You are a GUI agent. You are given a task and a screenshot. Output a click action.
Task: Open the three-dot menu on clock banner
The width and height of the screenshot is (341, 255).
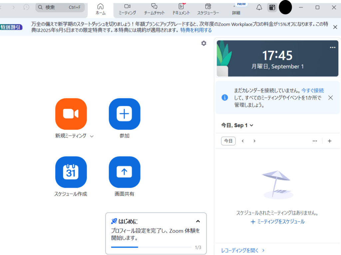coord(332,48)
